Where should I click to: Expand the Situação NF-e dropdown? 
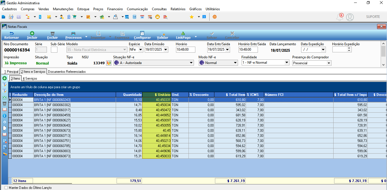click(191, 63)
